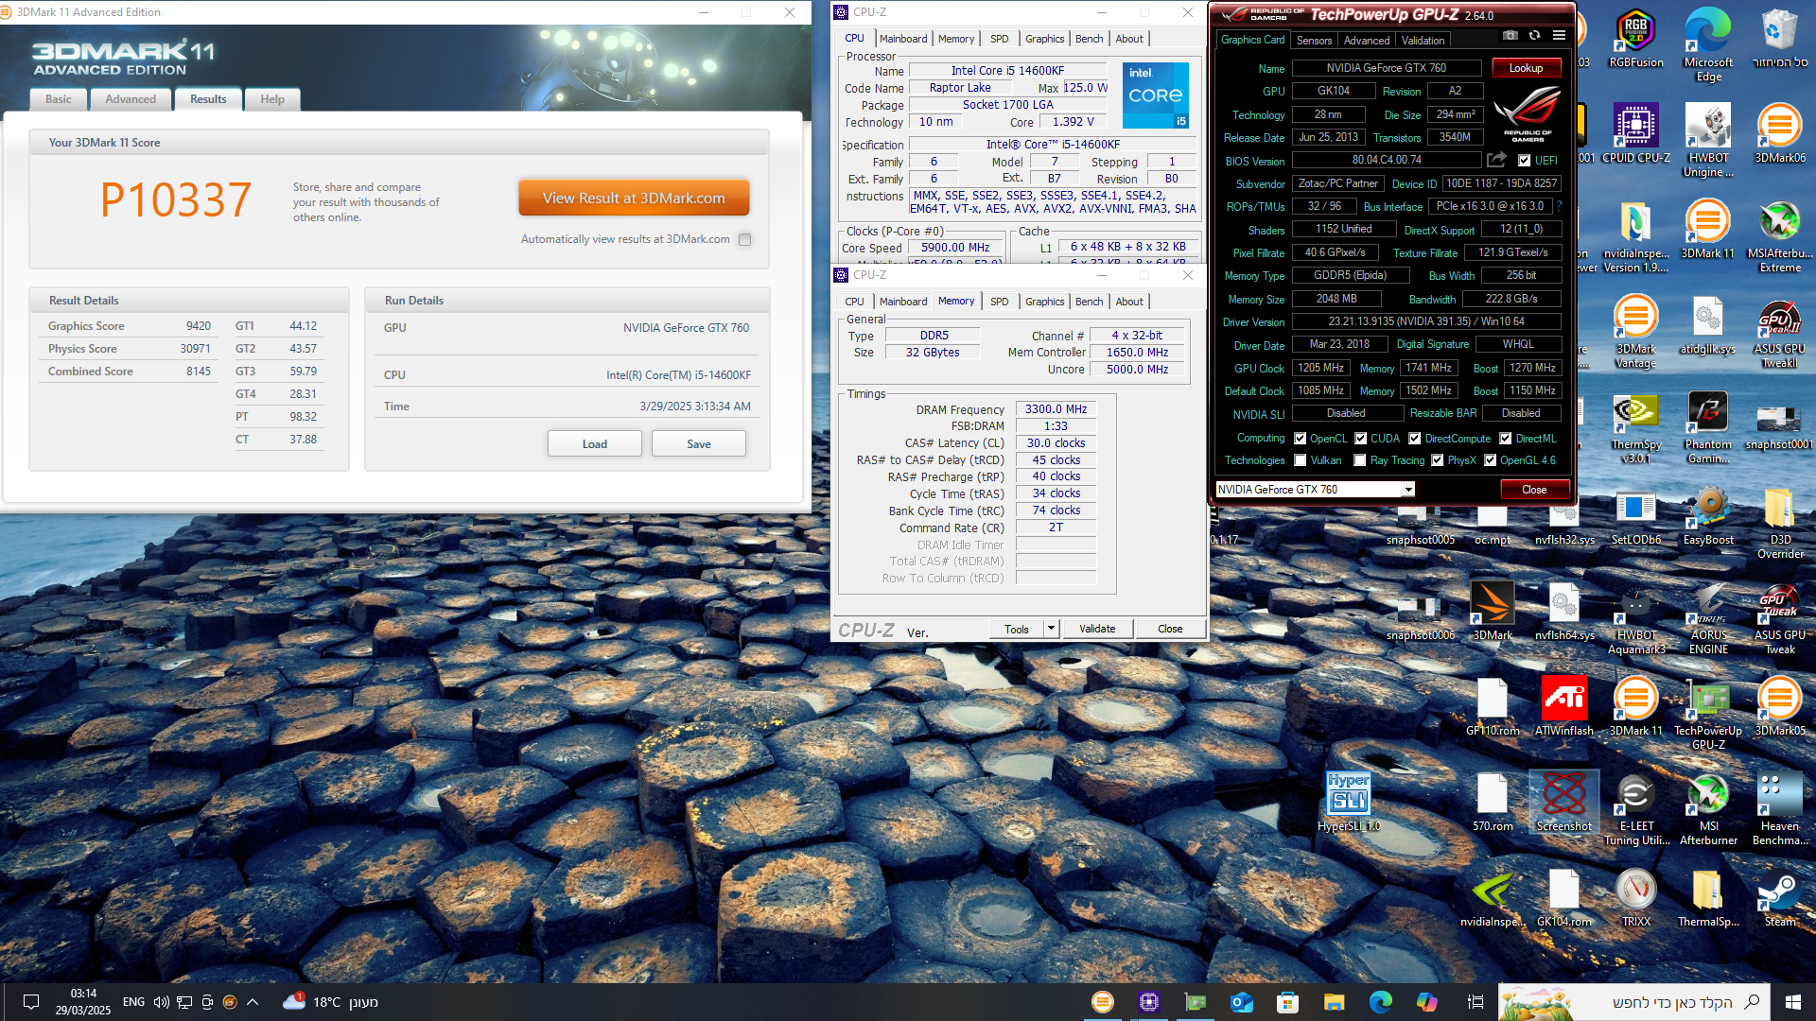Open the AORUS ENGINE desktop icon
The image size is (1816, 1021).
point(1708,618)
